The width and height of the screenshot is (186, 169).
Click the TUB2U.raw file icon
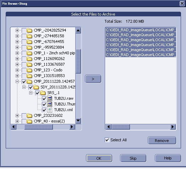coord(50,98)
